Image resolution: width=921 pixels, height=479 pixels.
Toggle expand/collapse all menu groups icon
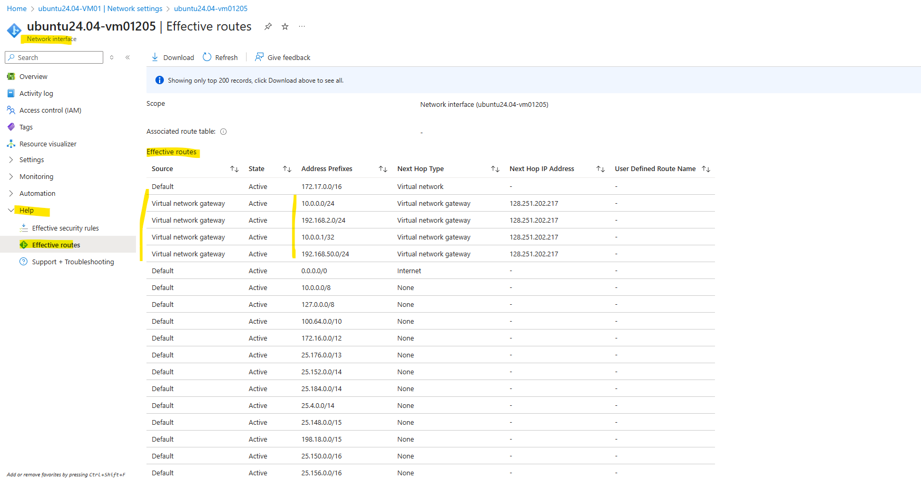112,57
